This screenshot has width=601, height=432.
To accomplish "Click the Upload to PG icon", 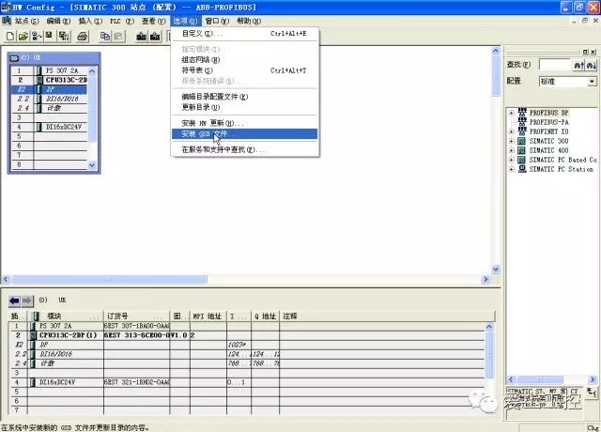I will 155,37.
